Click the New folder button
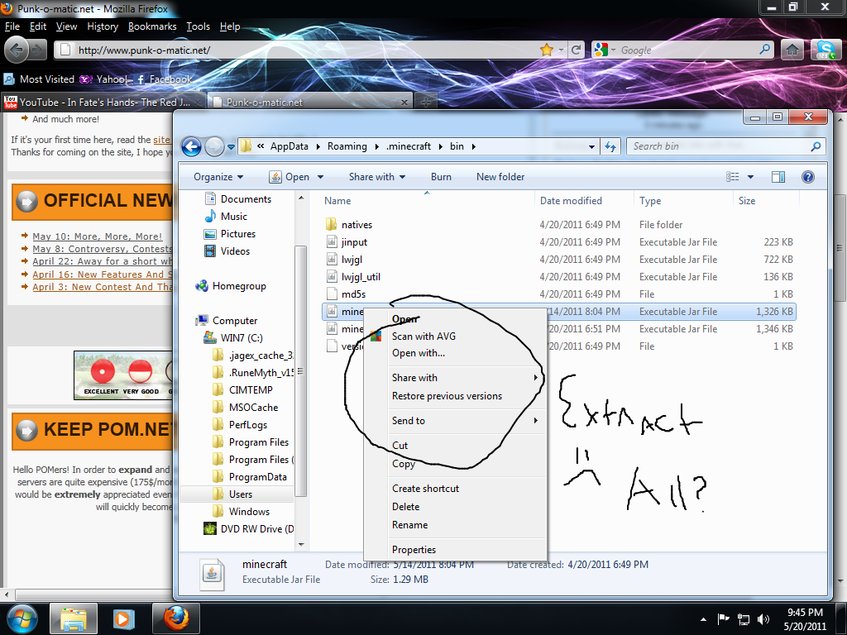847x635 pixels. (500, 177)
